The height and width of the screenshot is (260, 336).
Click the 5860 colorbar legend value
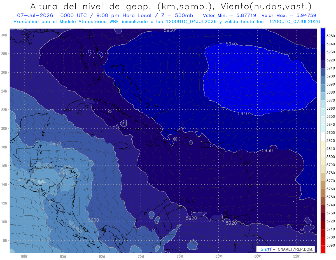pyautogui.click(x=330, y=108)
